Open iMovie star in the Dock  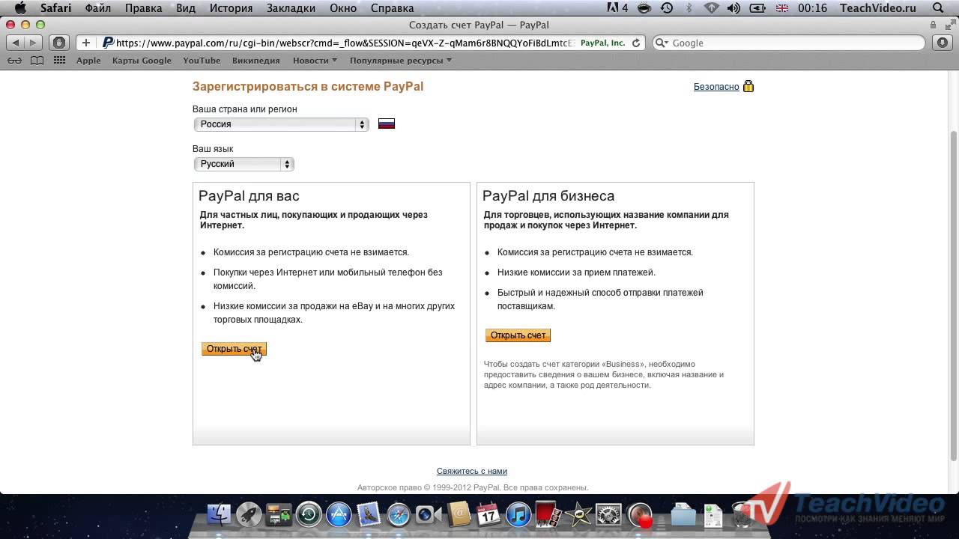578,514
